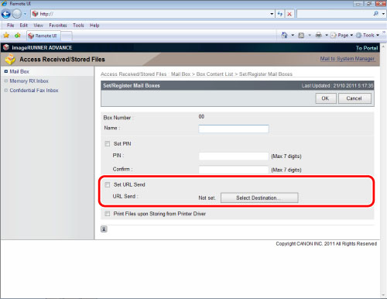Click the browser Back arrow button
This screenshot has width=387, height=299.
[x=6, y=14]
